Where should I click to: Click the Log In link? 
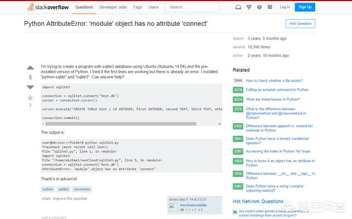tap(285, 7)
